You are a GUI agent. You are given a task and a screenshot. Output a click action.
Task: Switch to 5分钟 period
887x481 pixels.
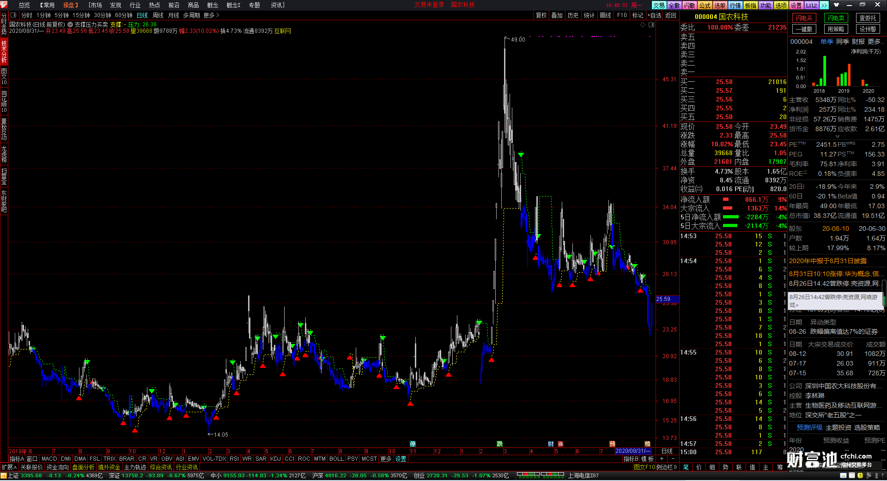61,15
